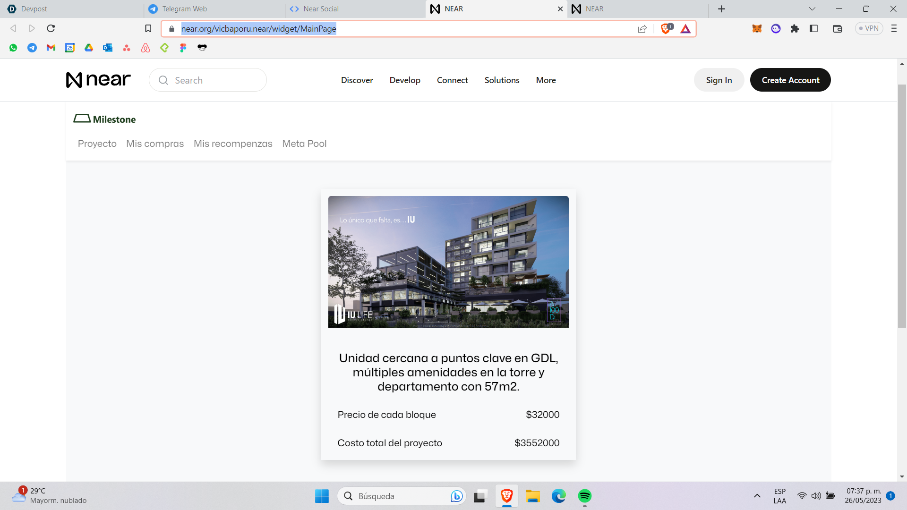Switch to the Mis compras tab

(x=155, y=144)
